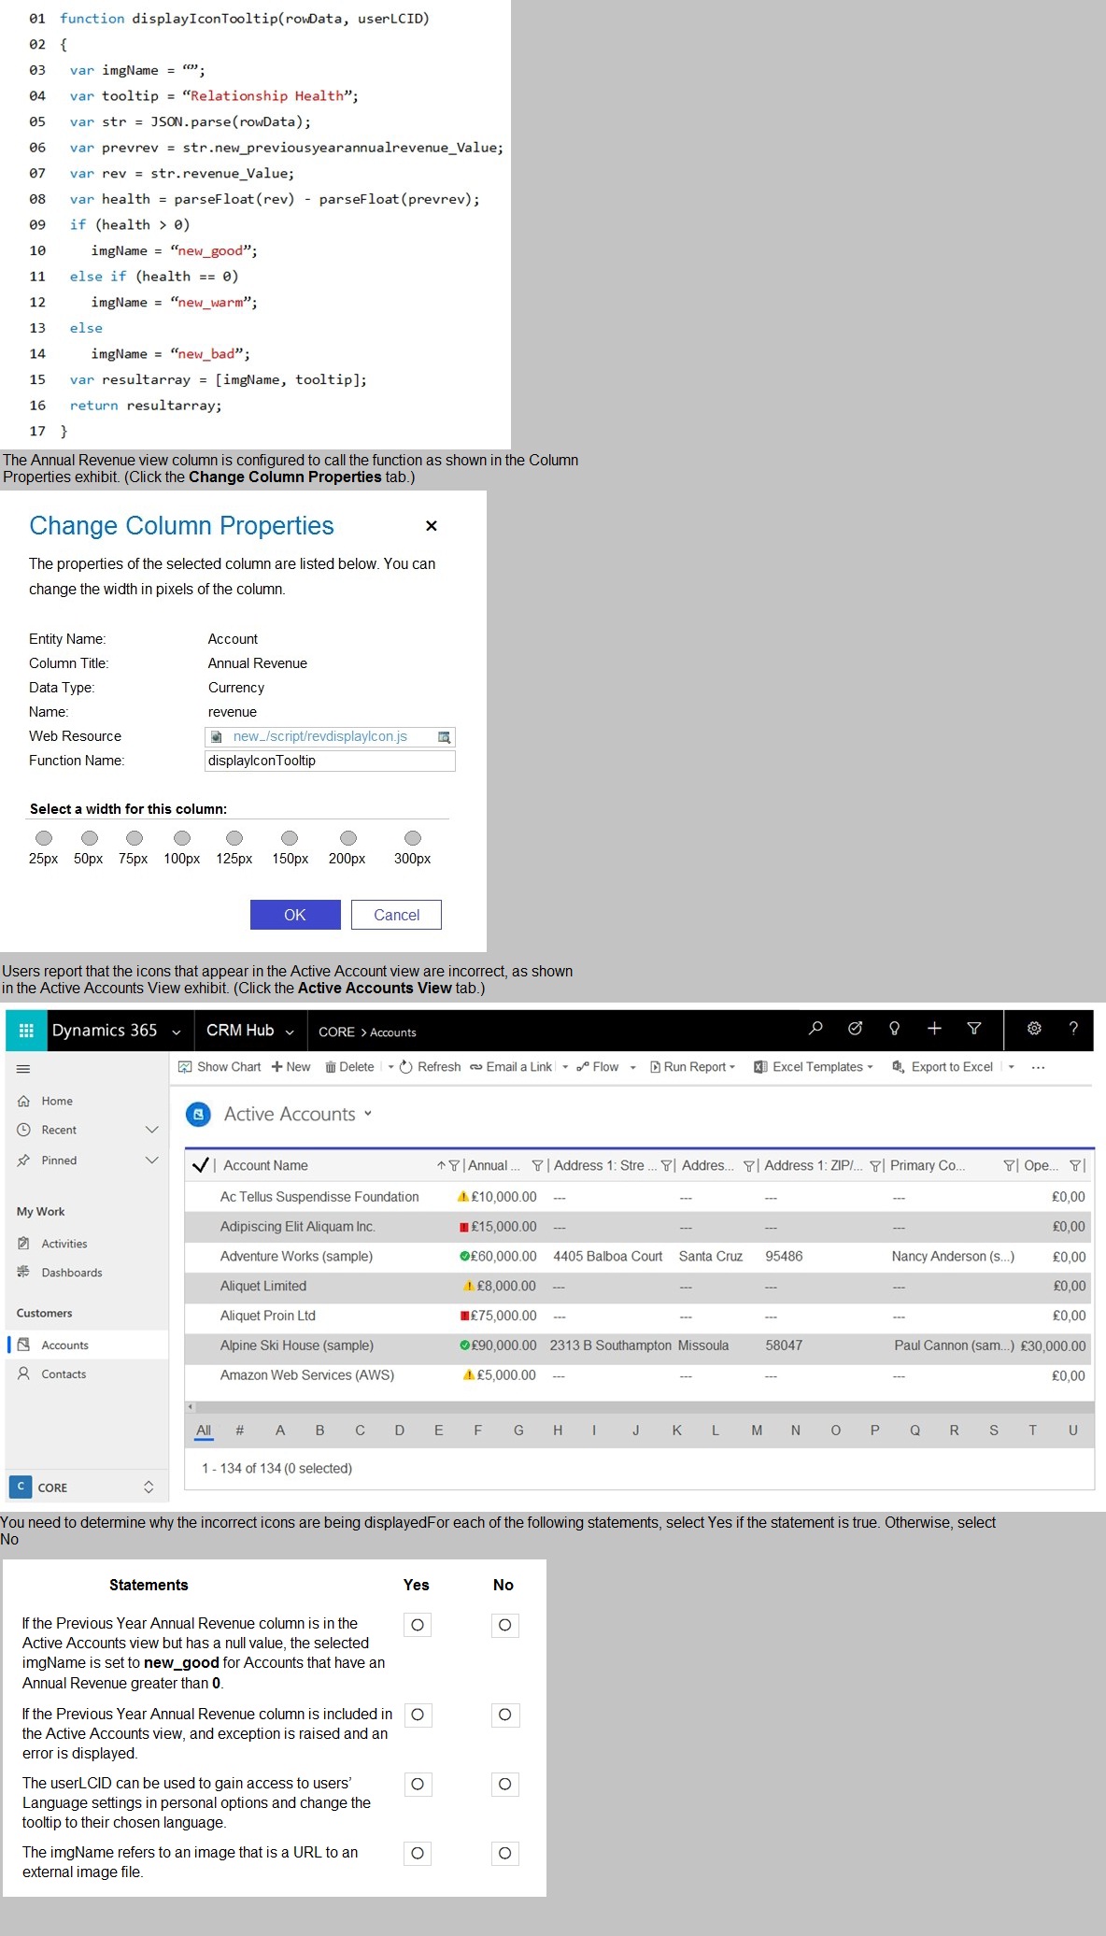Expand the Pinned section chevron
1106x1936 pixels.
[x=152, y=1160]
